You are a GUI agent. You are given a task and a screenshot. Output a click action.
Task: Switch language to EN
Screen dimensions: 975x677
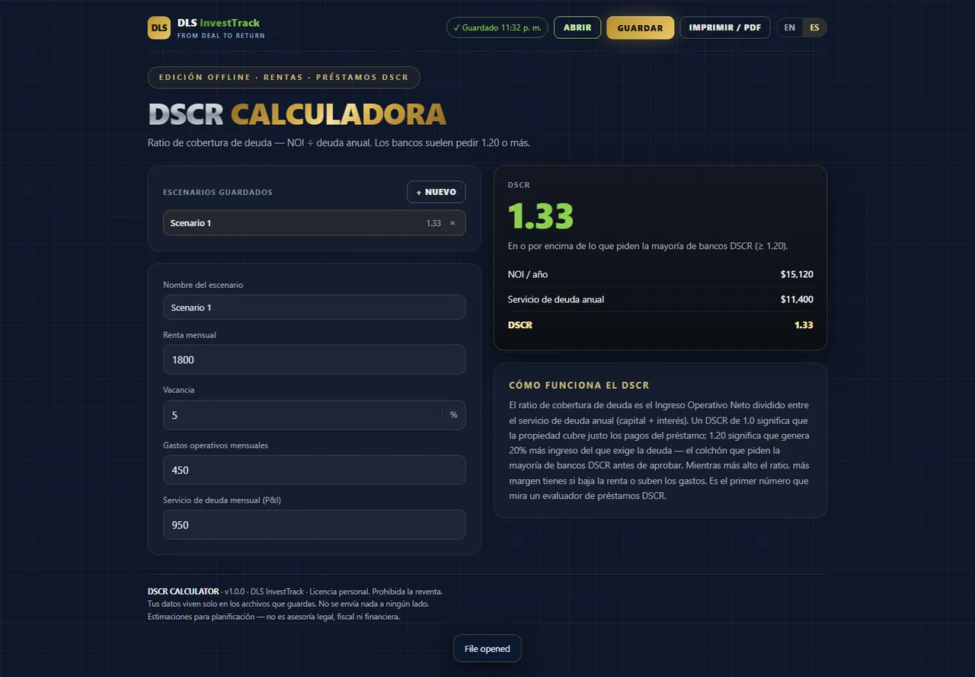tap(790, 27)
